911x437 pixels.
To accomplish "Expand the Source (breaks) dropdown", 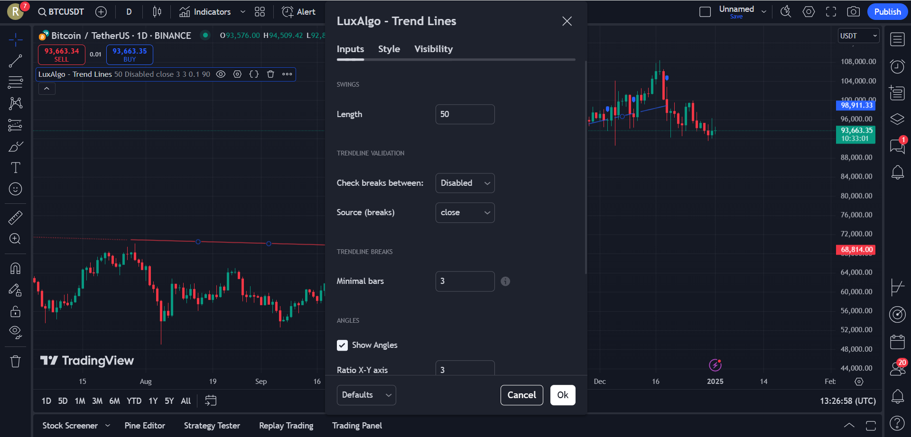I will coord(465,212).
